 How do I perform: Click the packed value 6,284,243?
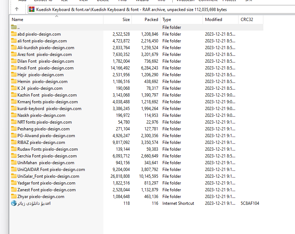pyautogui.click(x=150, y=68)
